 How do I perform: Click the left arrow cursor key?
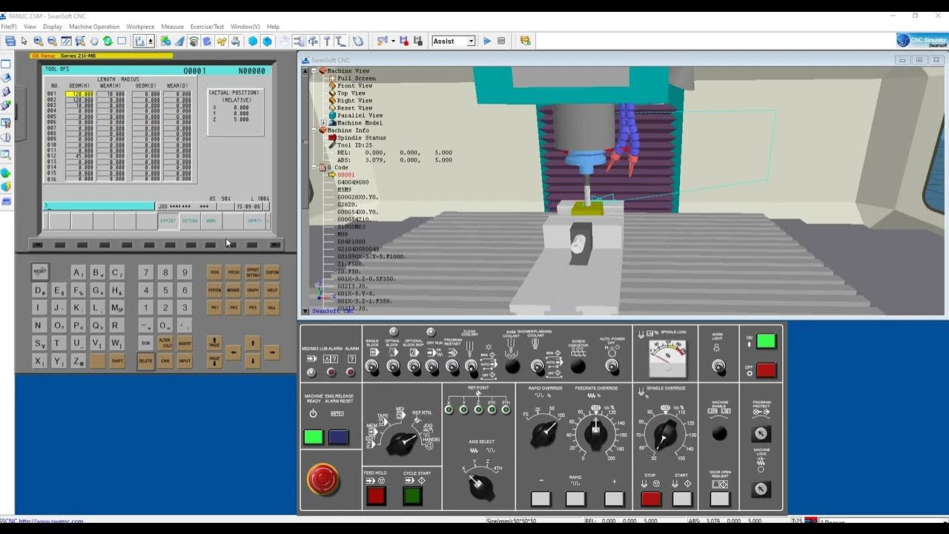(x=234, y=353)
